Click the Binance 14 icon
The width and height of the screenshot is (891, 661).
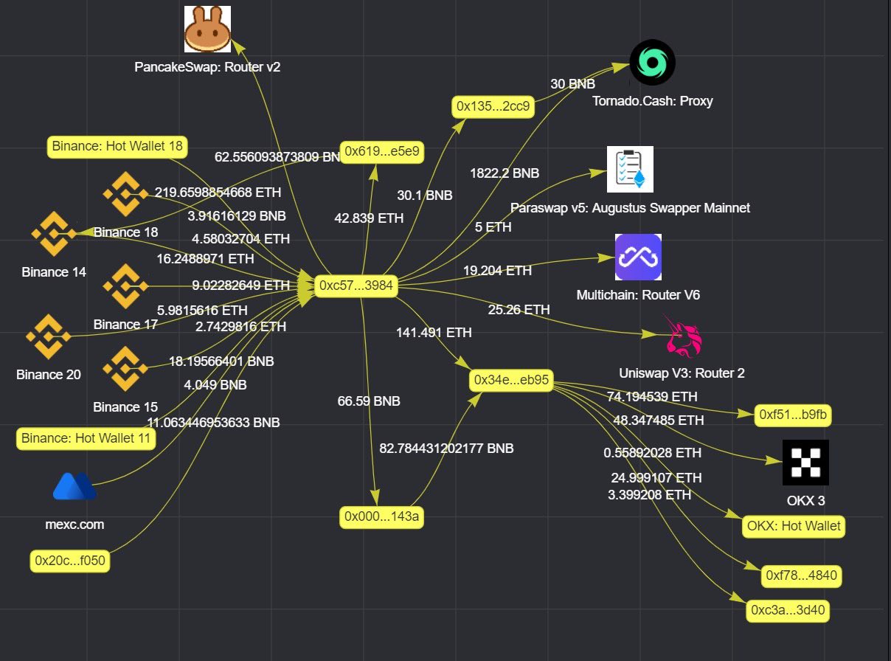pyautogui.click(x=53, y=234)
